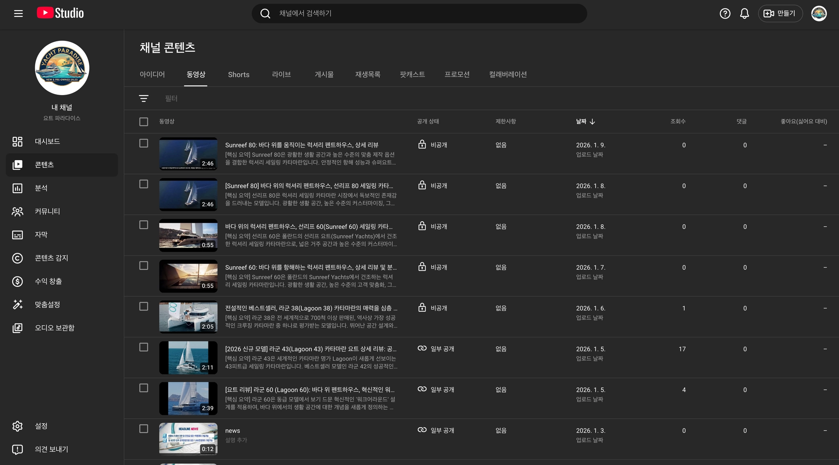Switch to the 재생목록 tab

[x=367, y=75]
